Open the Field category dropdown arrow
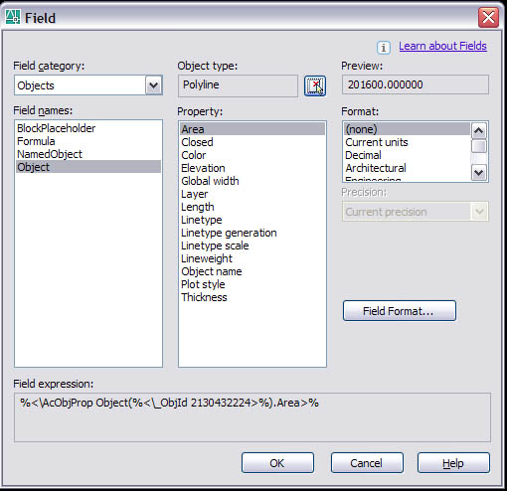 click(x=153, y=85)
